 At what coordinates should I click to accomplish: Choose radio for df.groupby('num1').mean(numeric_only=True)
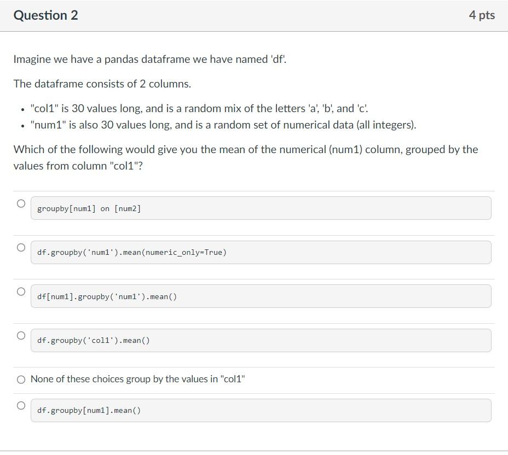pos(21,248)
